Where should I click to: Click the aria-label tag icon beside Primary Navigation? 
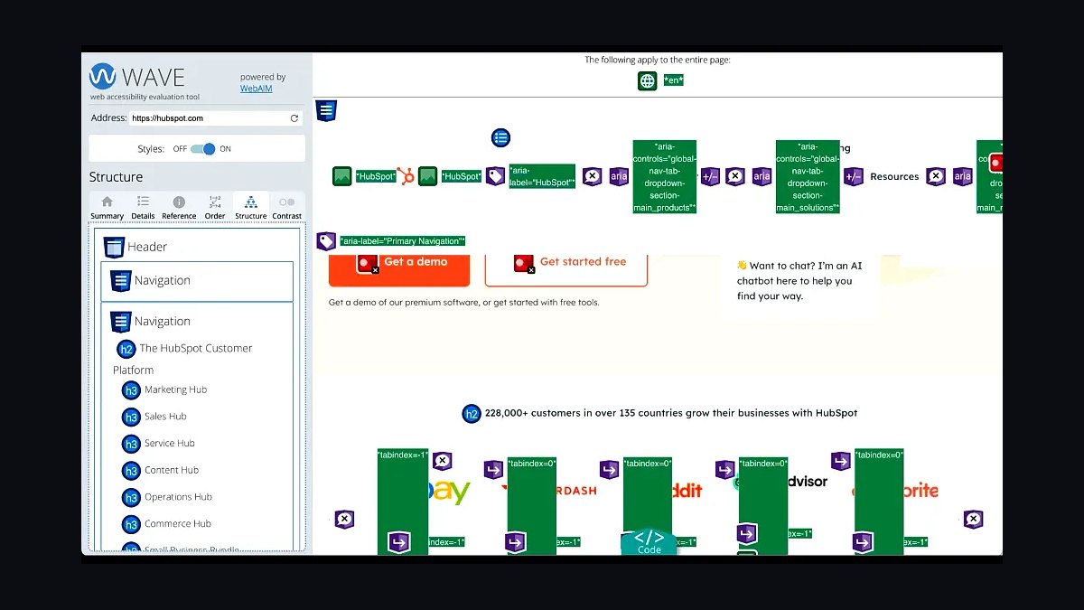pyautogui.click(x=326, y=241)
